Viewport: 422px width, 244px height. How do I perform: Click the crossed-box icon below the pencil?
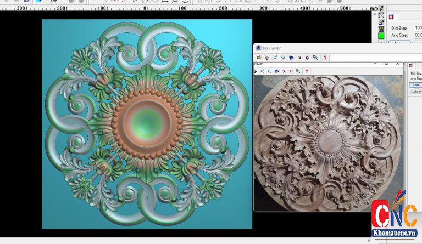click(381, 15)
